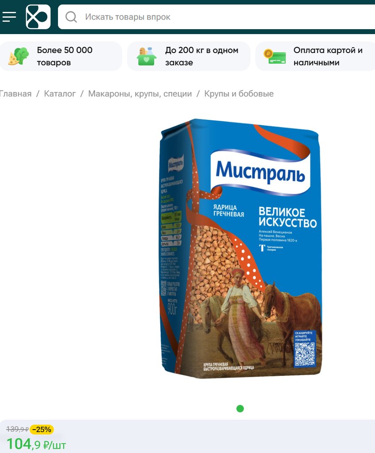Focus the 'Искать товары впрок' search field
Screen dimensions: 375x453
(216, 17)
